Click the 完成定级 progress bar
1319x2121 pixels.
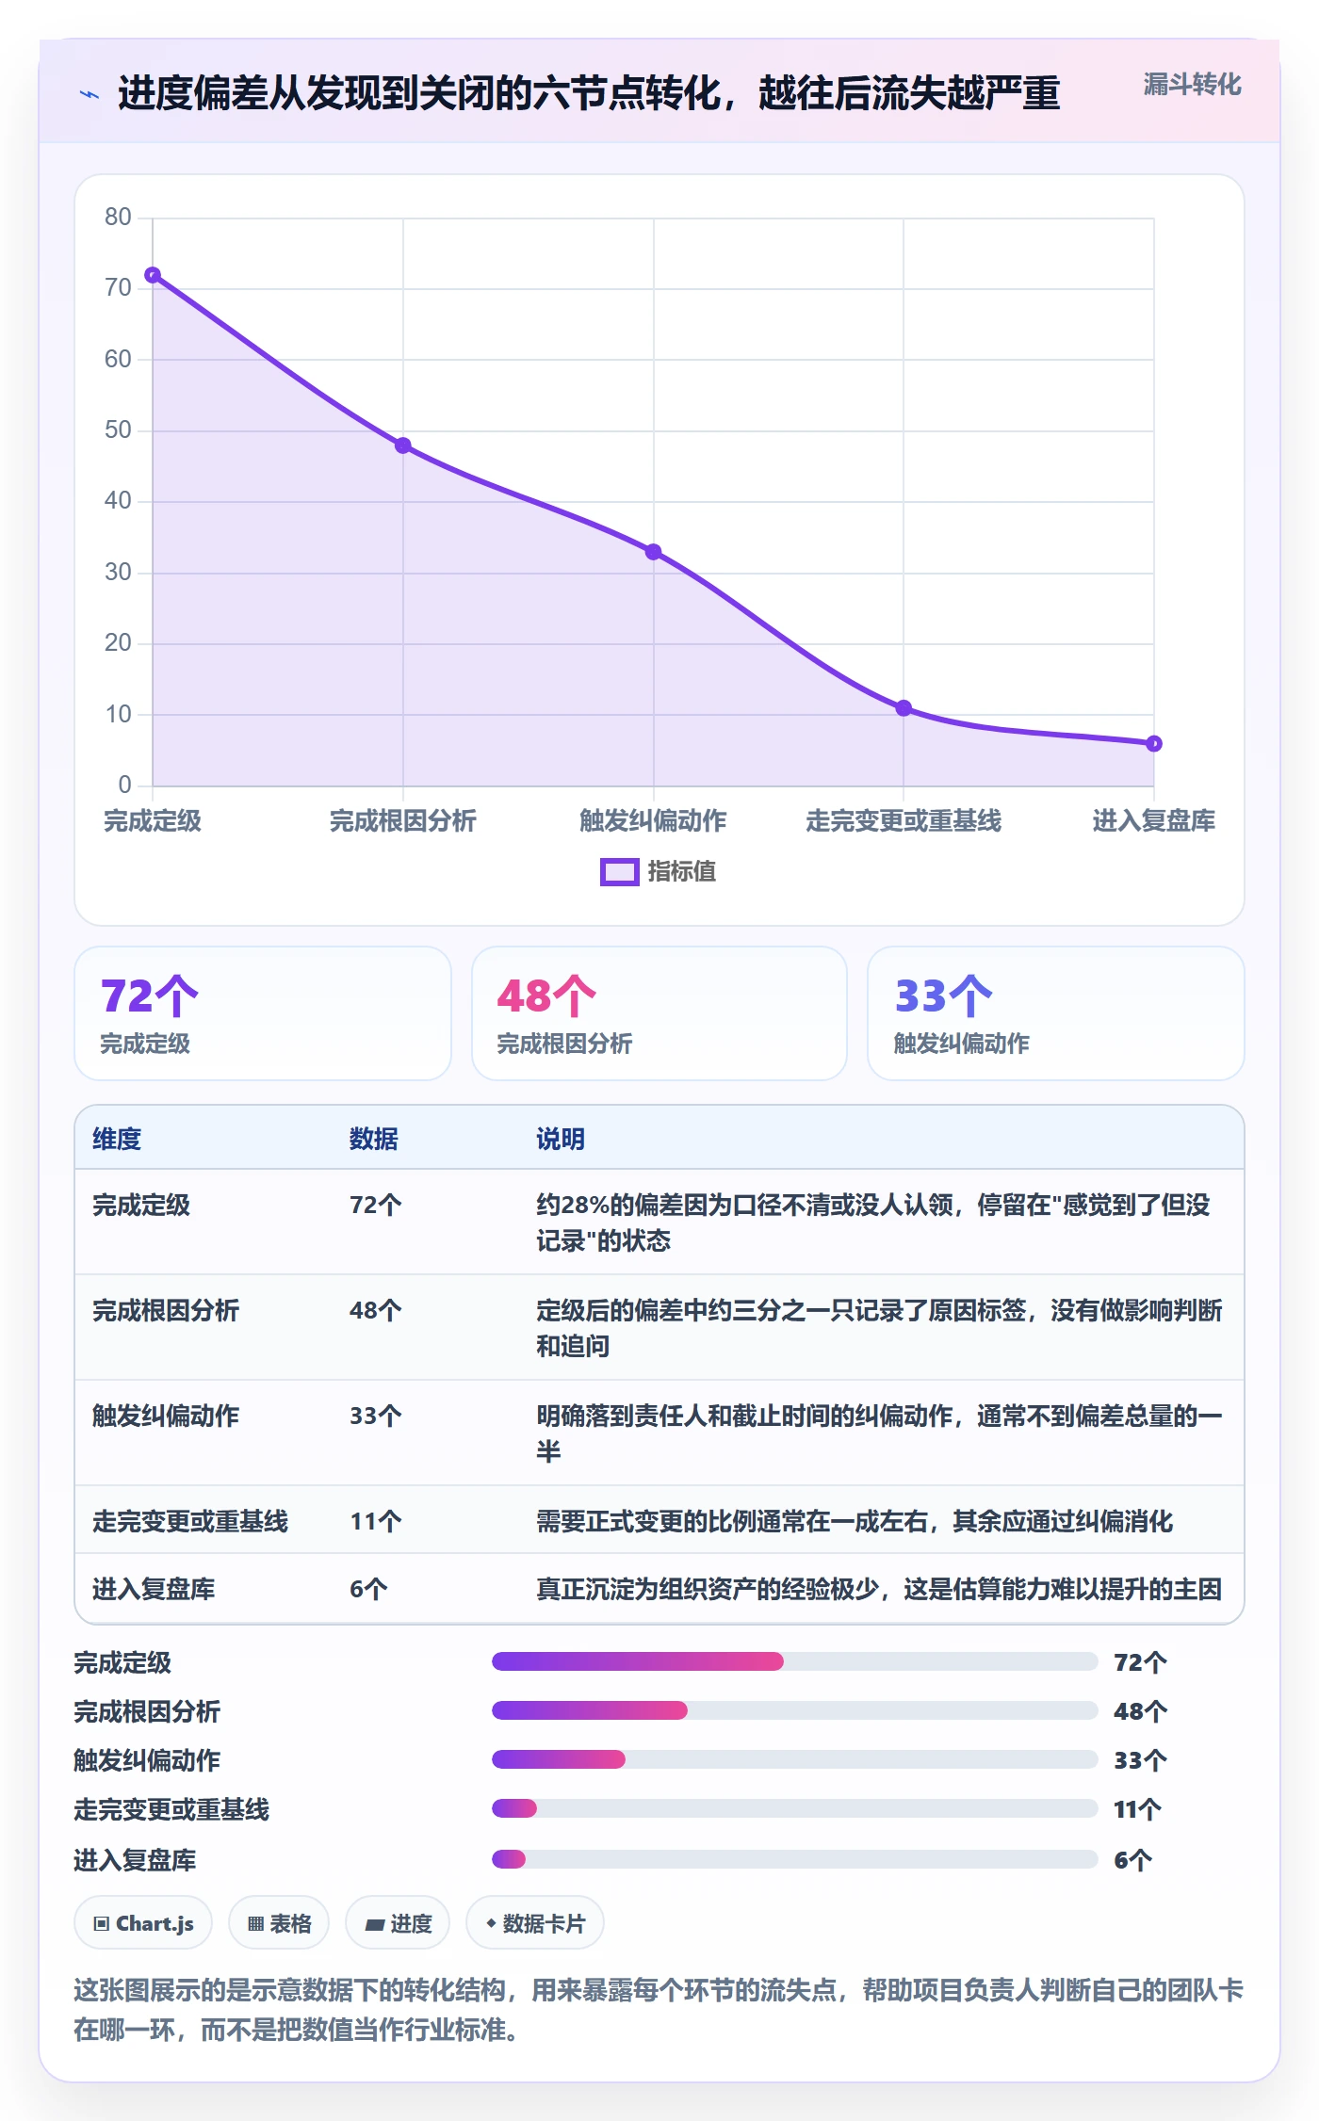tap(794, 1661)
